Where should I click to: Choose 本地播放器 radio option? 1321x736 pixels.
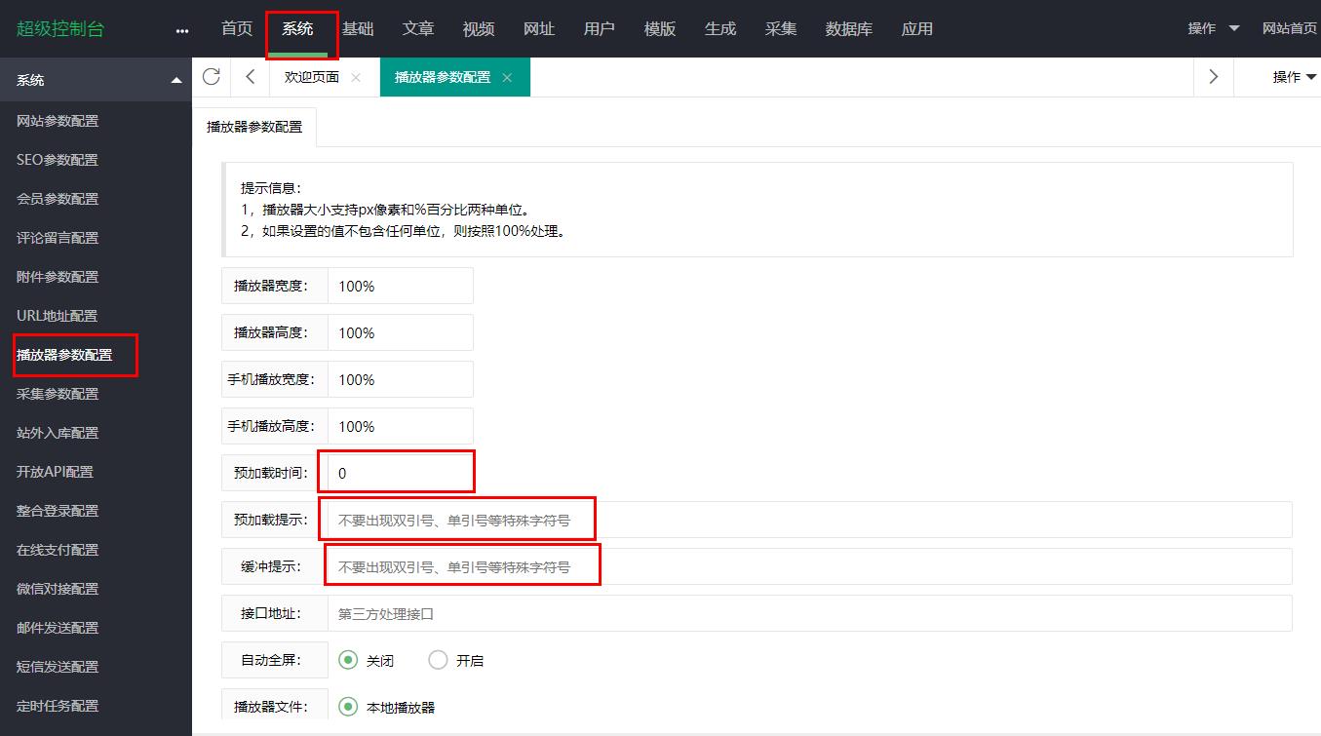[348, 707]
